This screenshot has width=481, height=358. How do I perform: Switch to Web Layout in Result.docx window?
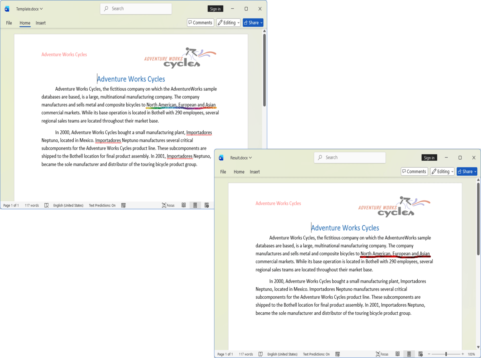(x=420, y=354)
